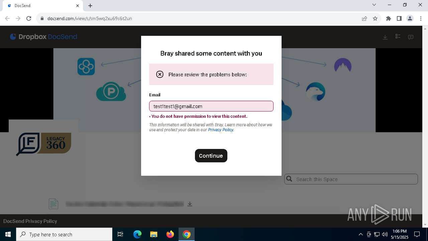Share this page icon in address bar
Screen dimensions: 428x241
[x=364, y=18]
